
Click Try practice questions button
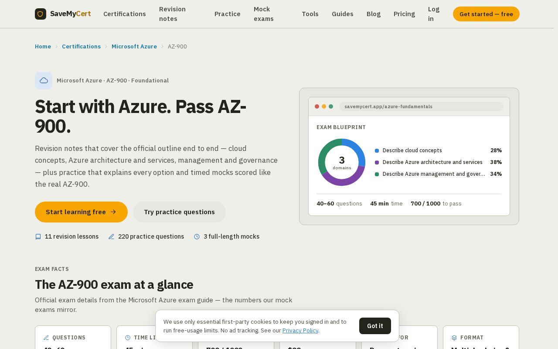tap(179, 212)
